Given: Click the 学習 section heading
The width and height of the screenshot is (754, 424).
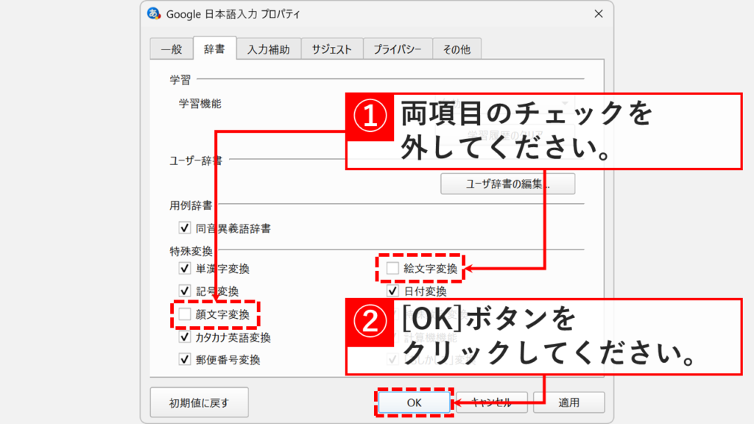Looking at the screenshot, I should point(180,79).
